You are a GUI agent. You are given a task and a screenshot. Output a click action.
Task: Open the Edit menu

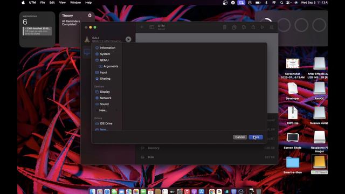click(x=52, y=3)
